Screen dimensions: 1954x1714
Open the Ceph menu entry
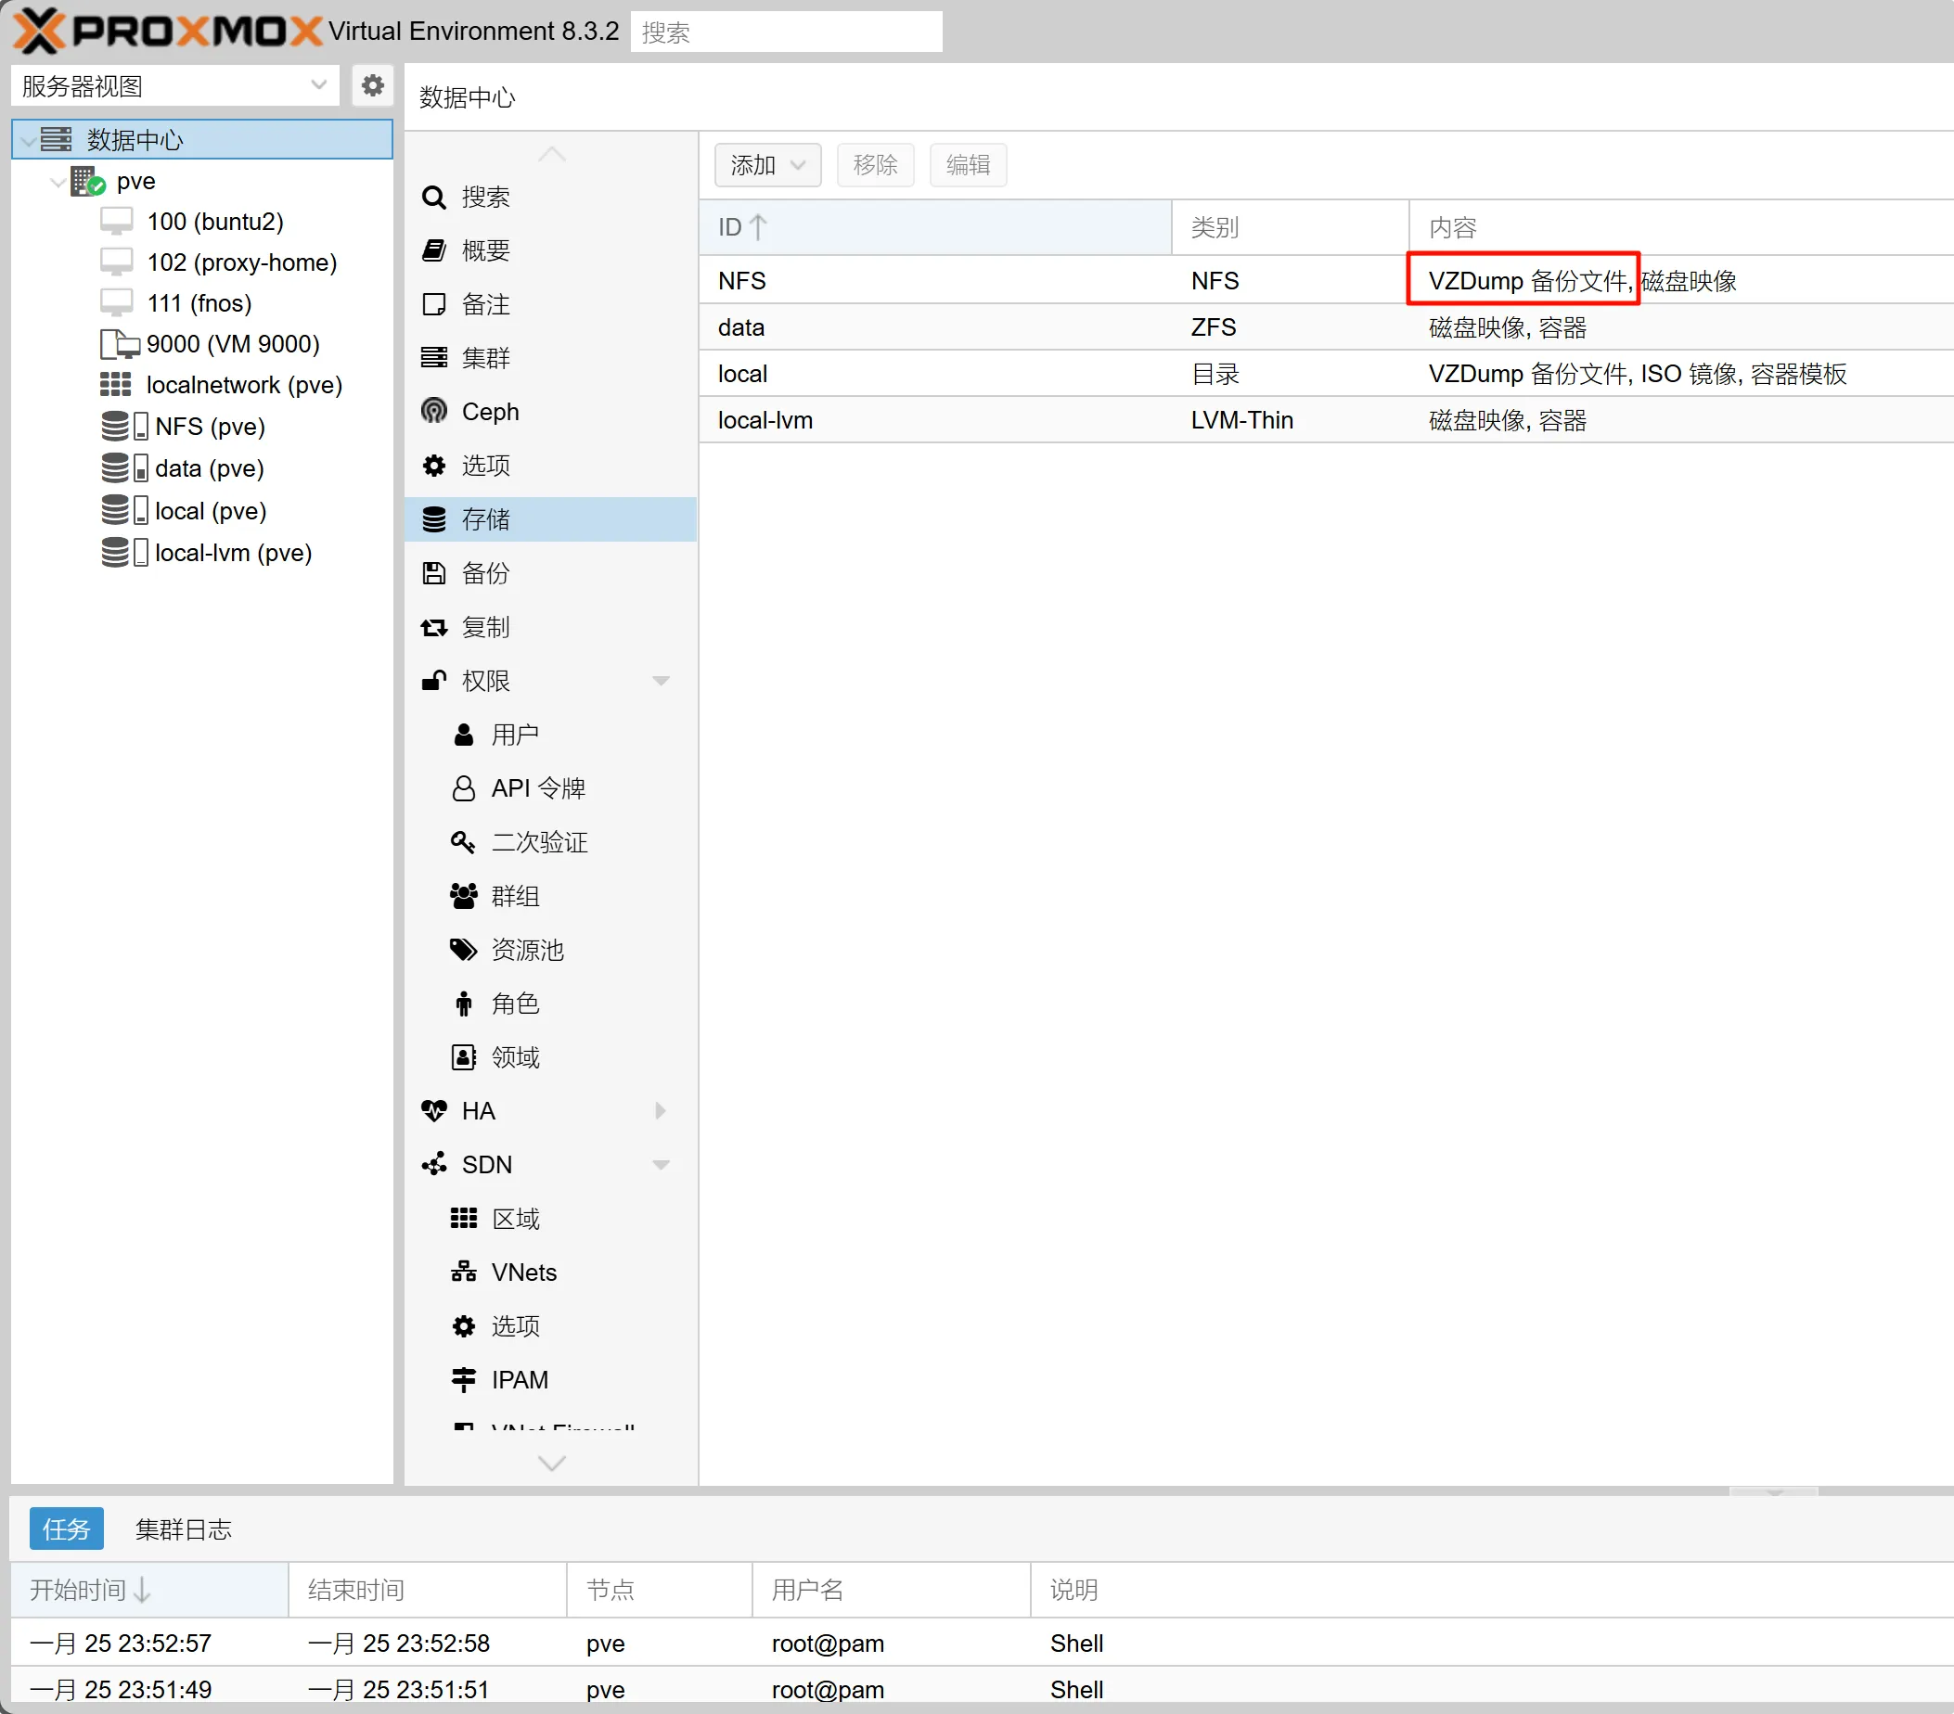pyautogui.click(x=490, y=412)
